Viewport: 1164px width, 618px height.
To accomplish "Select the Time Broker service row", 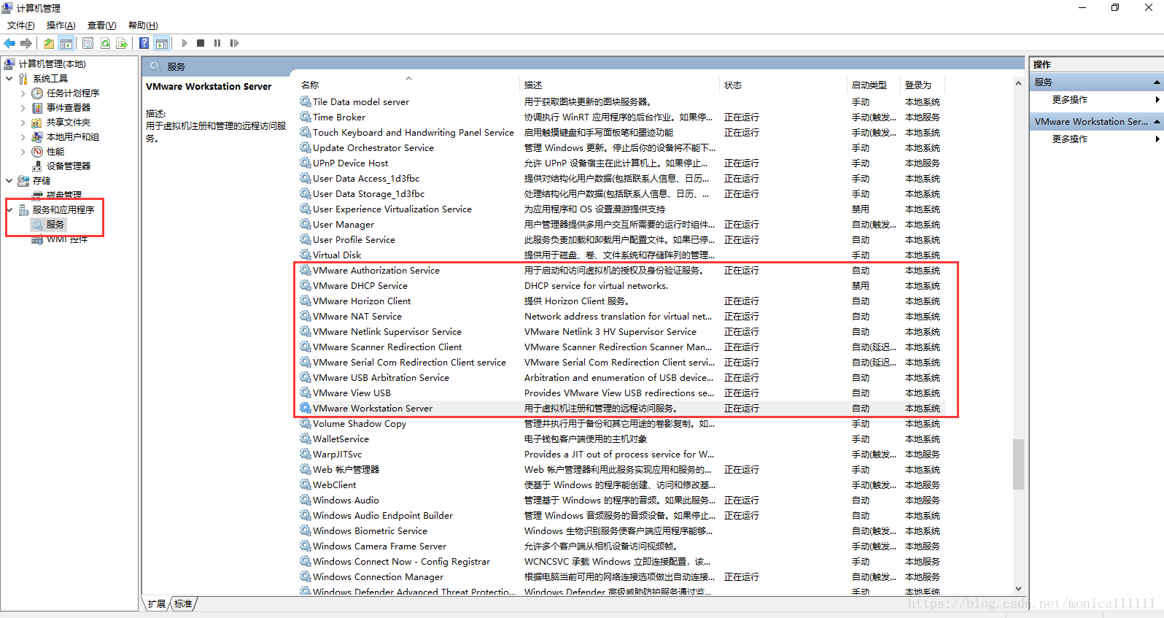I will pos(621,117).
